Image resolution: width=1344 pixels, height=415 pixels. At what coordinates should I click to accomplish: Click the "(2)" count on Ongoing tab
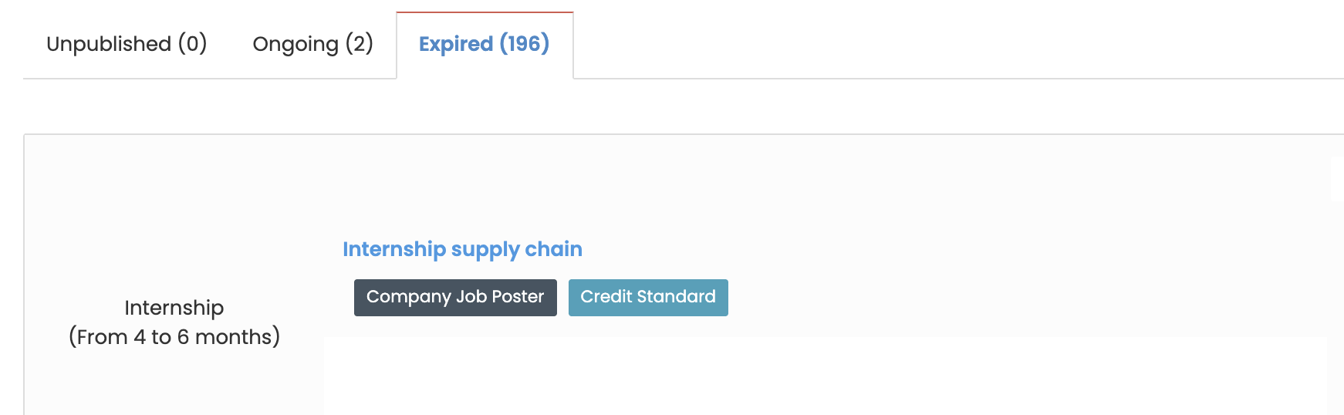point(360,44)
